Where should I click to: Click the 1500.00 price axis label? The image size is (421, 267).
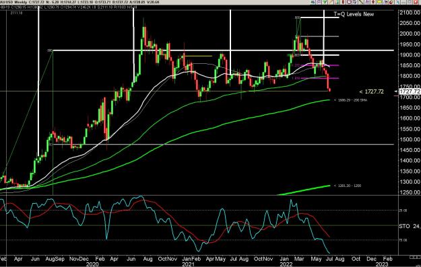coord(410,139)
